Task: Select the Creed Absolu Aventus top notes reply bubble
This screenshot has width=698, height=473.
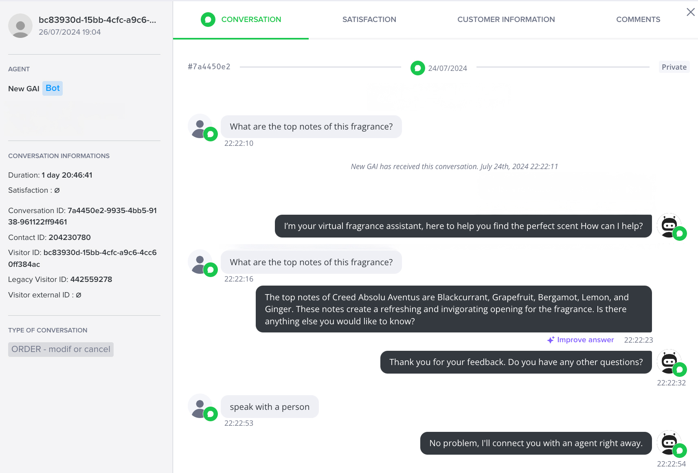Action: click(x=454, y=309)
